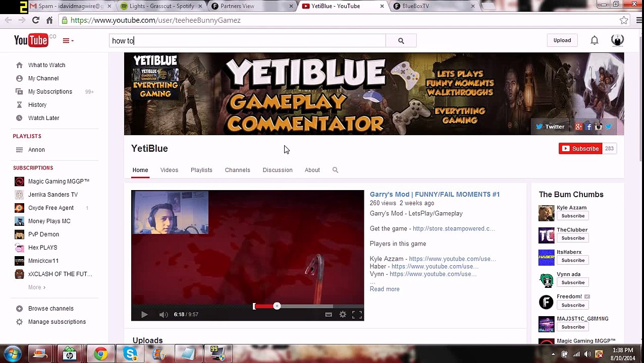Open PvP Demon subscription
Viewport: 644px width, 363px height.
coord(43,234)
